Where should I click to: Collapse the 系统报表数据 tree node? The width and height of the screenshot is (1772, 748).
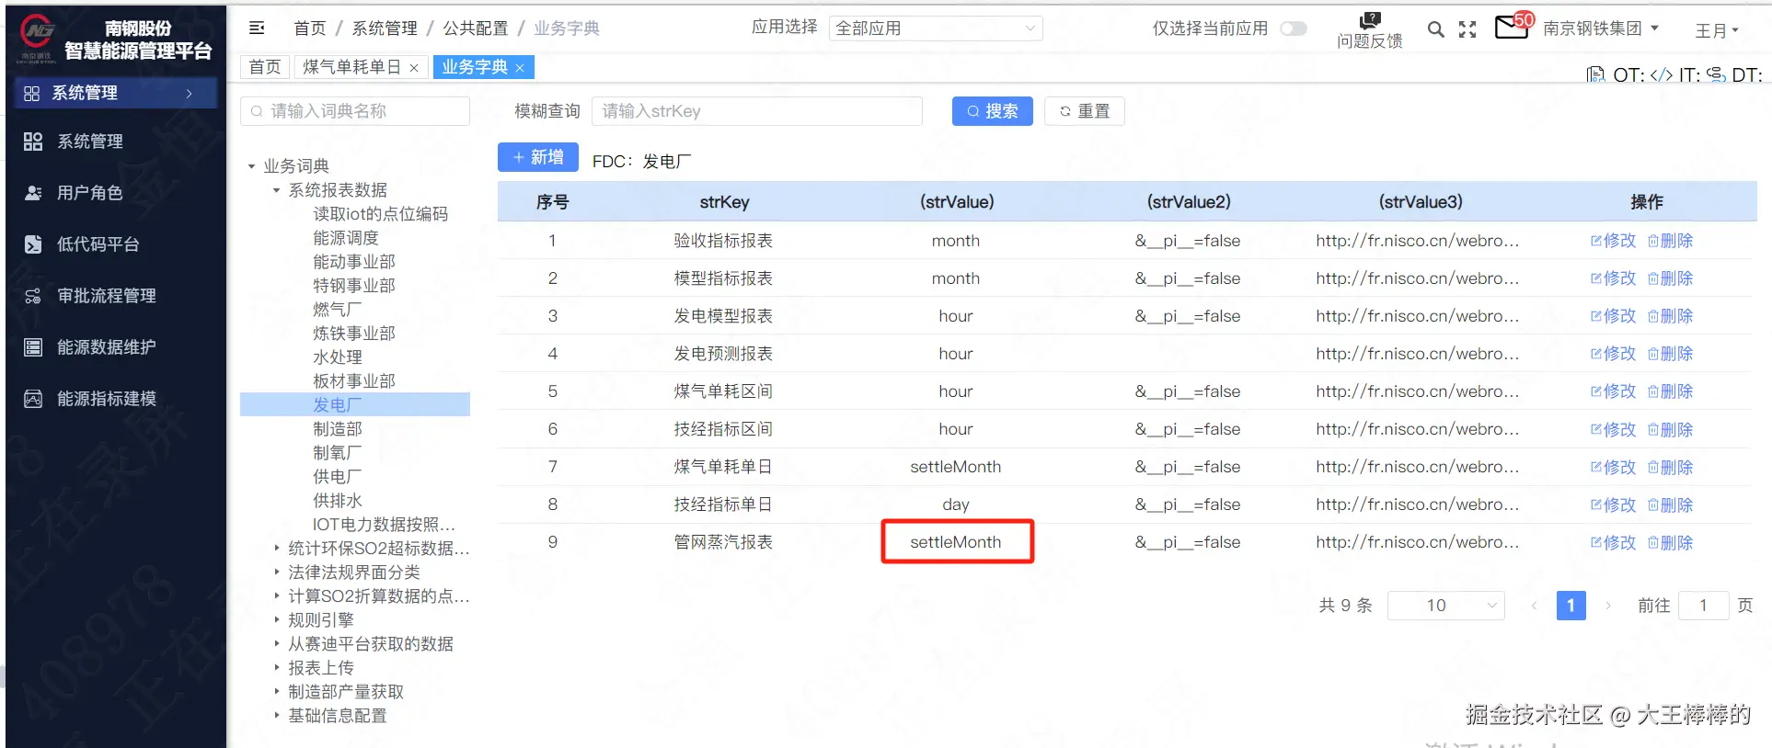pos(276,190)
